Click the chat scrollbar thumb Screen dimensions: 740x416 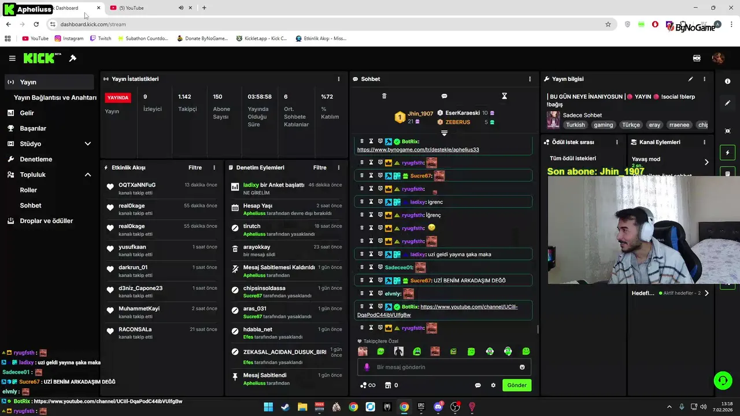click(x=538, y=330)
